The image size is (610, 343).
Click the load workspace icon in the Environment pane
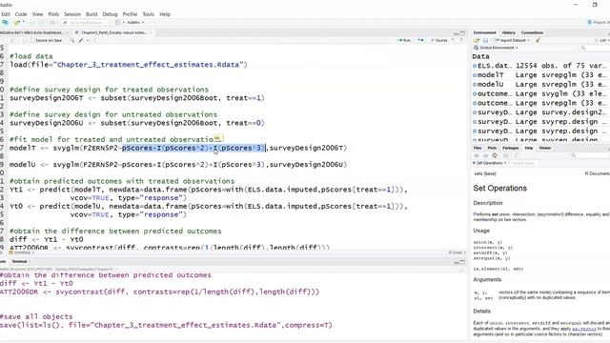pyautogui.click(x=477, y=40)
